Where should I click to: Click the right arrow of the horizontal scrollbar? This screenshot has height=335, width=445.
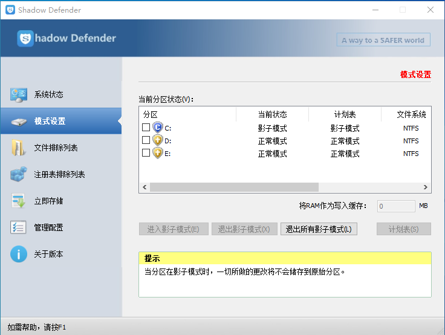pyautogui.click(x=425, y=187)
